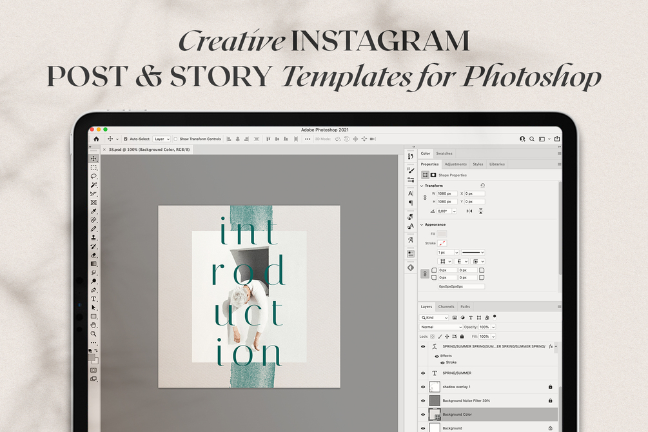648x432 pixels.
Task: Click align top edges icon
Action: tap(268, 139)
